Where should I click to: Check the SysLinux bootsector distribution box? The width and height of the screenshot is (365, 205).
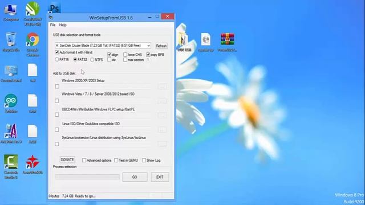click(57, 144)
